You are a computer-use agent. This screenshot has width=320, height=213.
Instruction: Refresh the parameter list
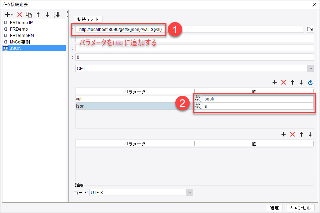coord(310,82)
